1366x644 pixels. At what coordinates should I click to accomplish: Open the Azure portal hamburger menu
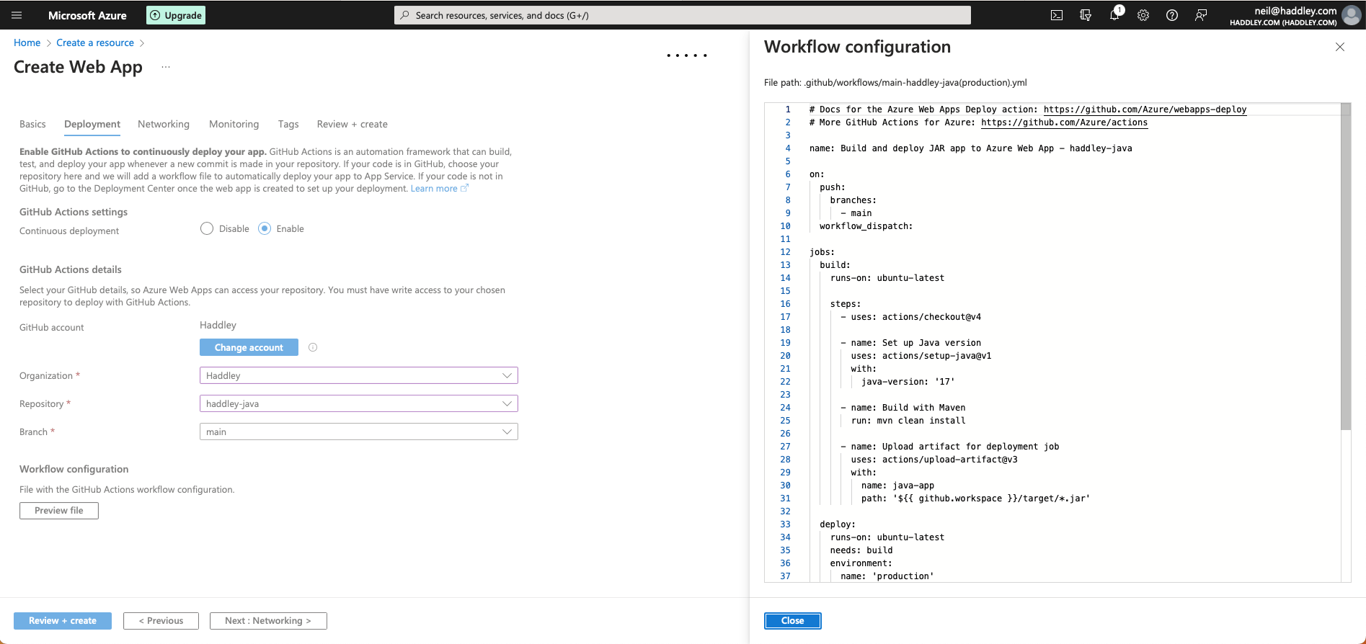tap(17, 15)
